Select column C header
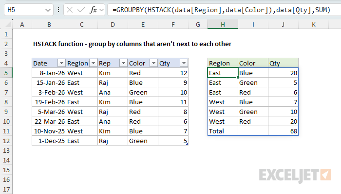Image resolution: width=341 pixels, height=194 pixels. click(x=82, y=24)
